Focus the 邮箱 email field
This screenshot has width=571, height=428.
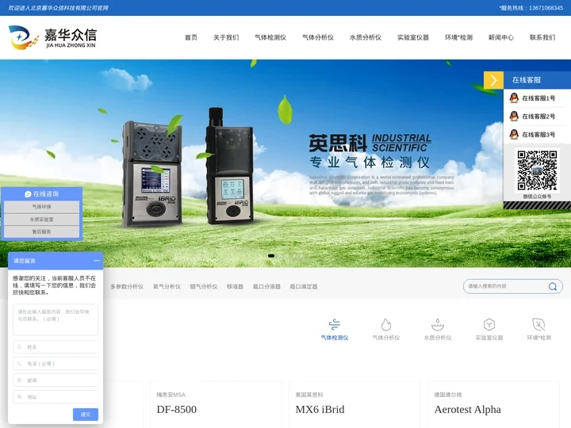[x=56, y=380]
